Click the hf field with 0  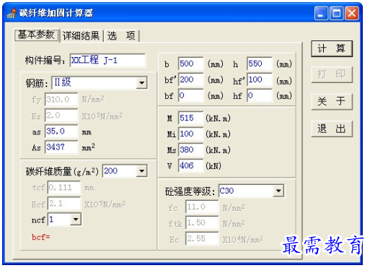click(260, 96)
